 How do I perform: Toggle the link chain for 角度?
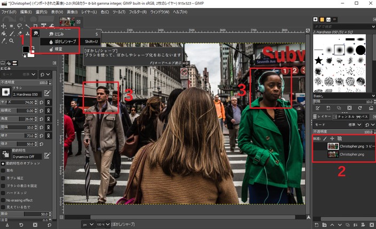(49, 119)
